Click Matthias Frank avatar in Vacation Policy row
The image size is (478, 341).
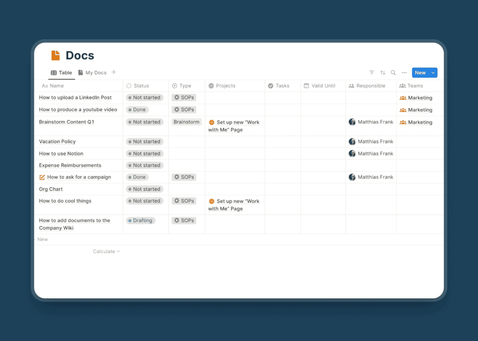coord(352,141)
